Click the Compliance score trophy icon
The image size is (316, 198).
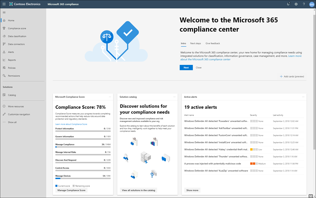(4, 28)
